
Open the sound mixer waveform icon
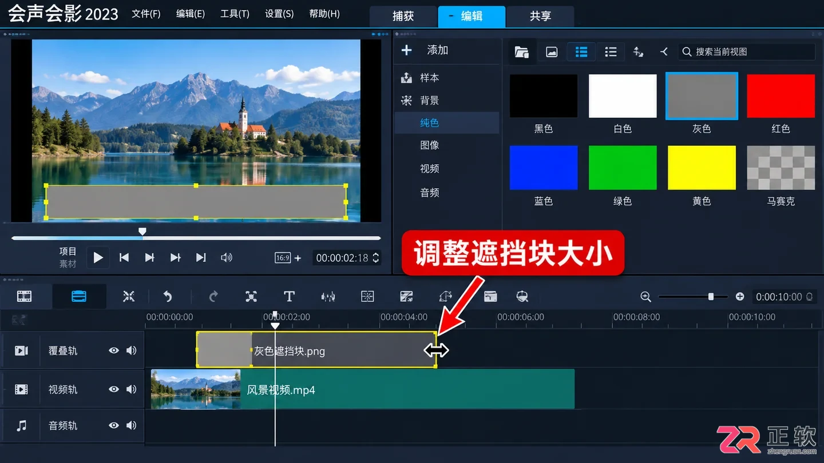tap(328, 296)
